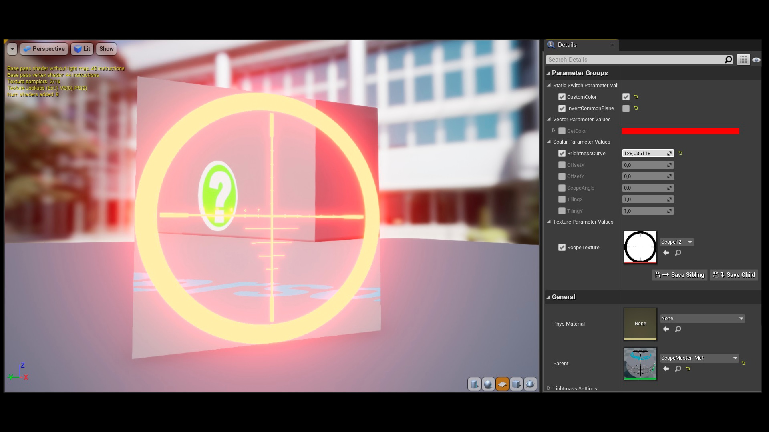Click the red GetColor color swatch

pos(680,131)
